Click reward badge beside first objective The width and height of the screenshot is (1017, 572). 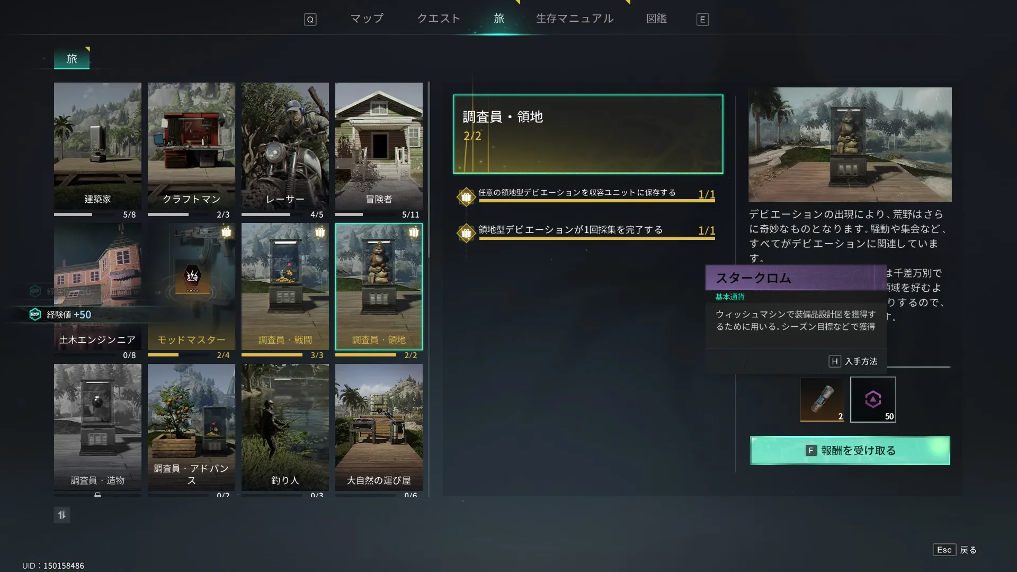pos(466,197)
